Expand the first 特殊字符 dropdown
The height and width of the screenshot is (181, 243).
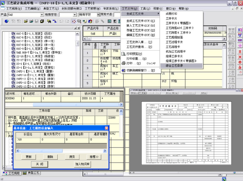75,15
